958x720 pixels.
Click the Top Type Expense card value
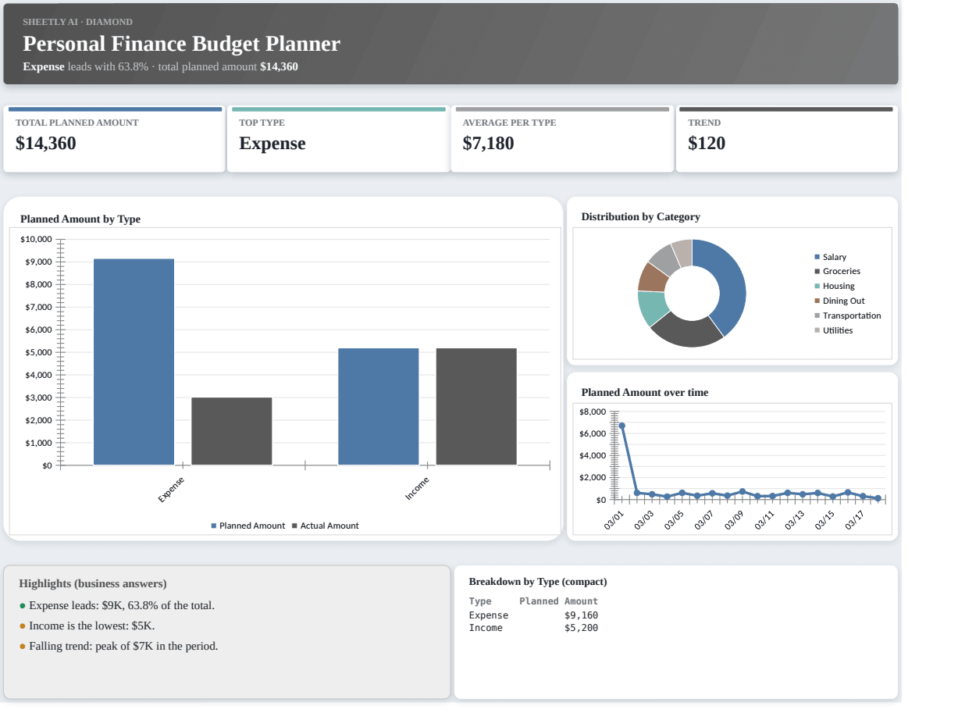tap(272, 144)
